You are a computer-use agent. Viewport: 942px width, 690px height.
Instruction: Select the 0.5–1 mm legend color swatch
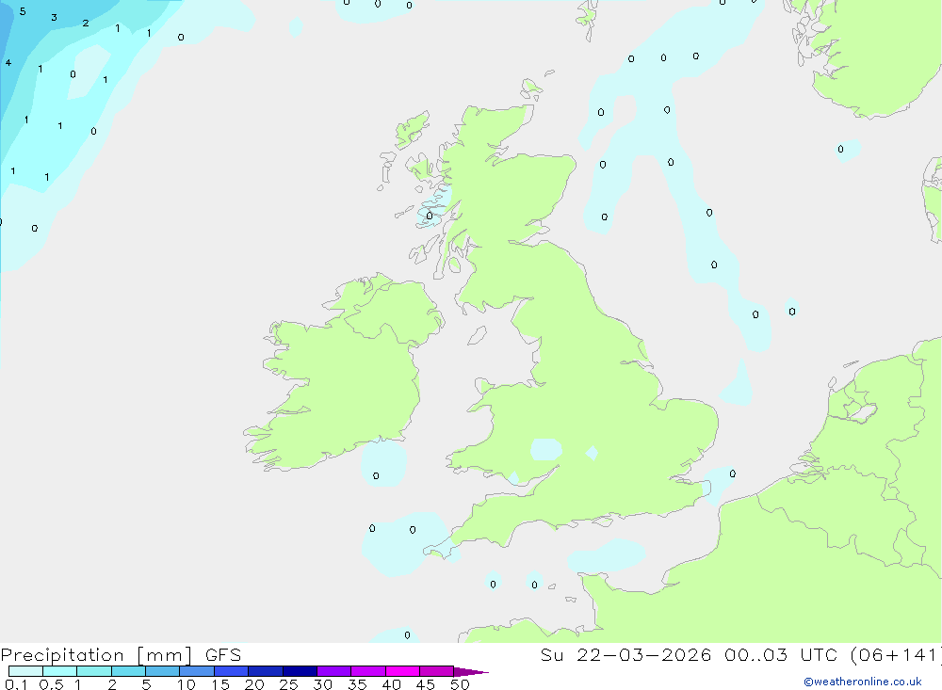coord(60,671)
